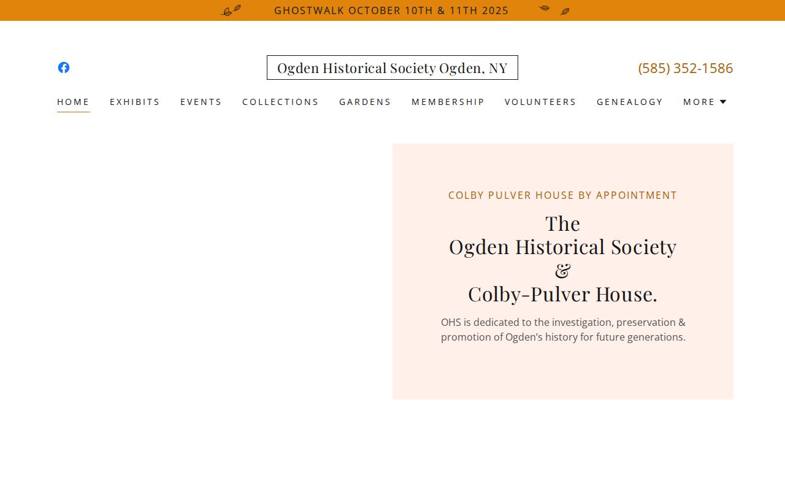
Task: Open the Membership page
Action: tap(448, 102)
